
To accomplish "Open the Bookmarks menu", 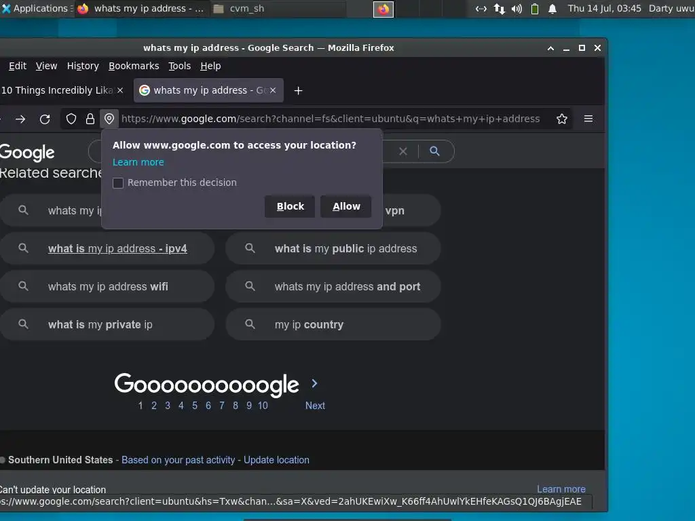I will [x=134, y=66].
